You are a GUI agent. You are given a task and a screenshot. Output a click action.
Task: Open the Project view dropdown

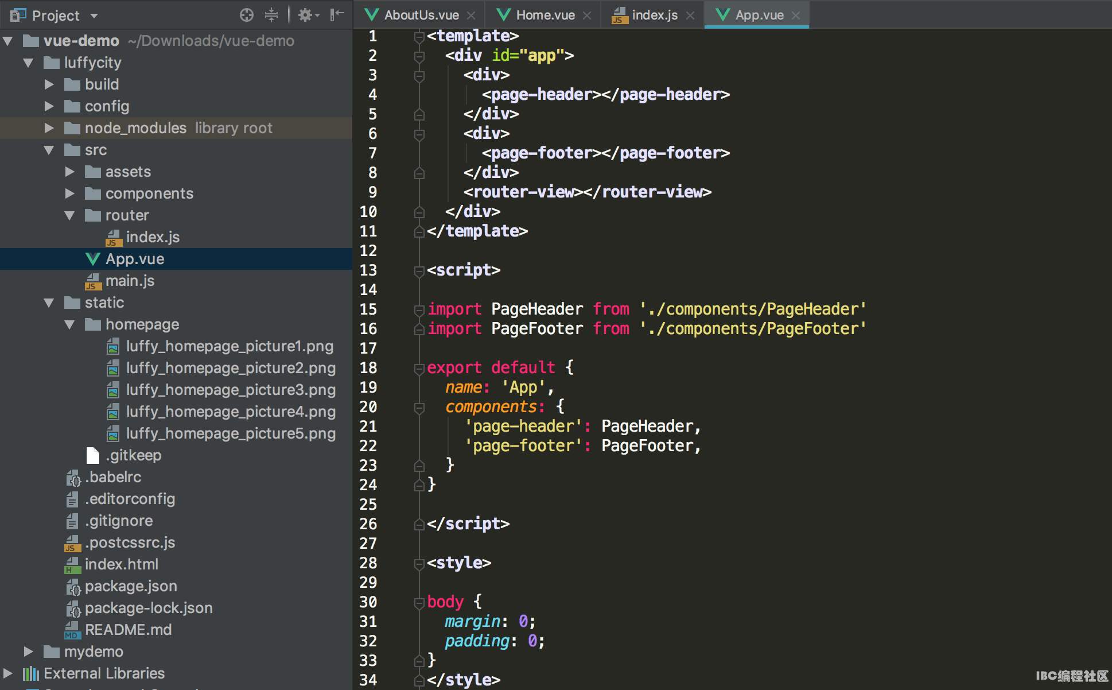(94, 15)
